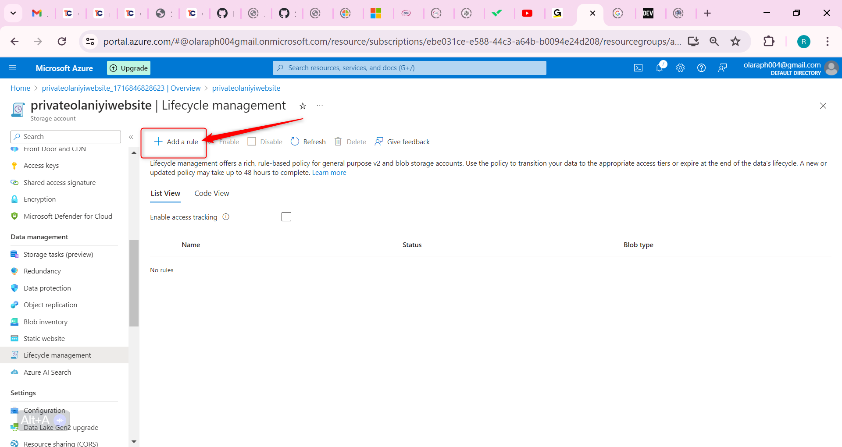Viewport: 842px width, 447px height.
Task: Collapse the sidebar with double chevron
Action: pos(131,137)
